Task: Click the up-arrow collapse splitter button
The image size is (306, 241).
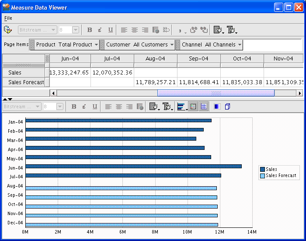Action: 5,99
